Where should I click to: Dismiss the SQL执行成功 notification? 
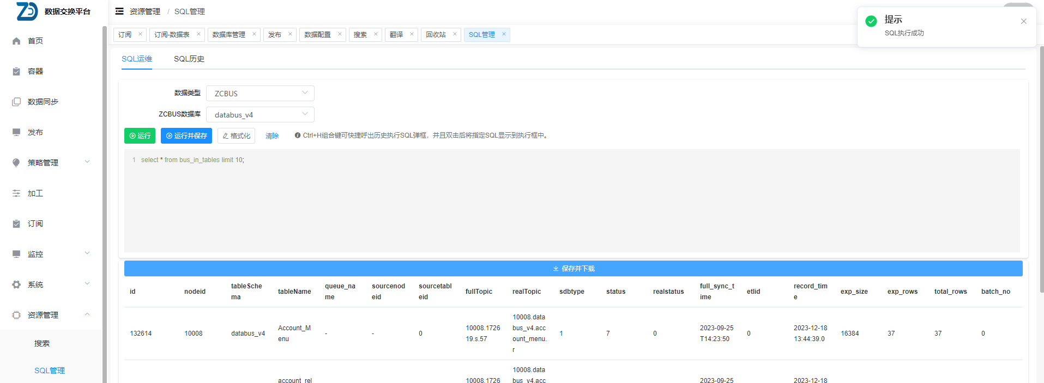tap(1023, 21)
